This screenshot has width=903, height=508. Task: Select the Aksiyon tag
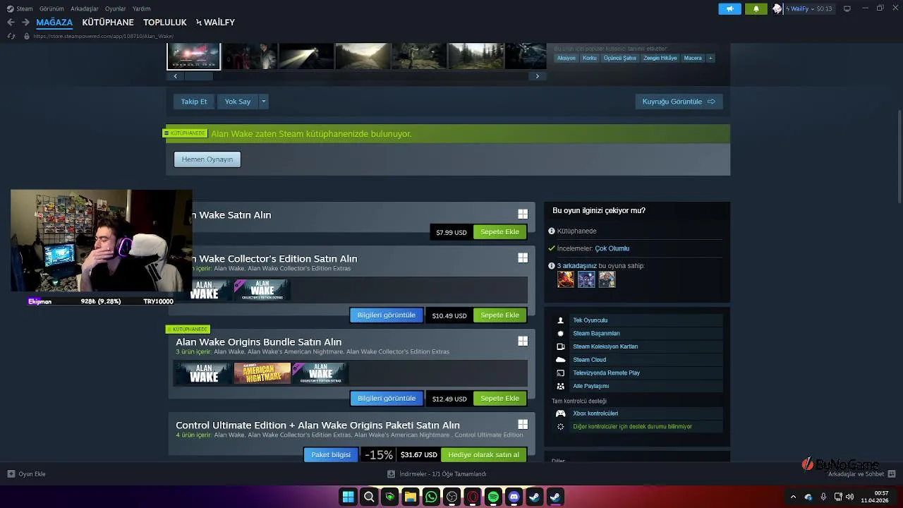(566, 58)
